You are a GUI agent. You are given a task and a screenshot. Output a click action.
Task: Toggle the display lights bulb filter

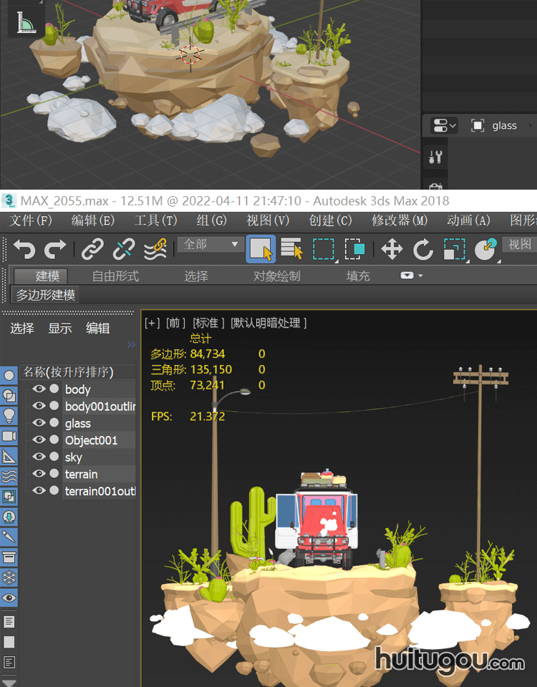[9, 415]
